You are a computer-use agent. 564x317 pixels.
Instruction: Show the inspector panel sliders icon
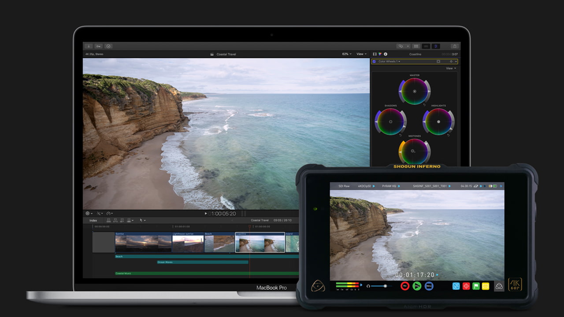tap(436, 46)
